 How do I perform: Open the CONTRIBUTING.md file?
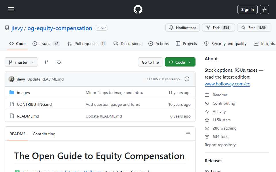tap(34, 104)
